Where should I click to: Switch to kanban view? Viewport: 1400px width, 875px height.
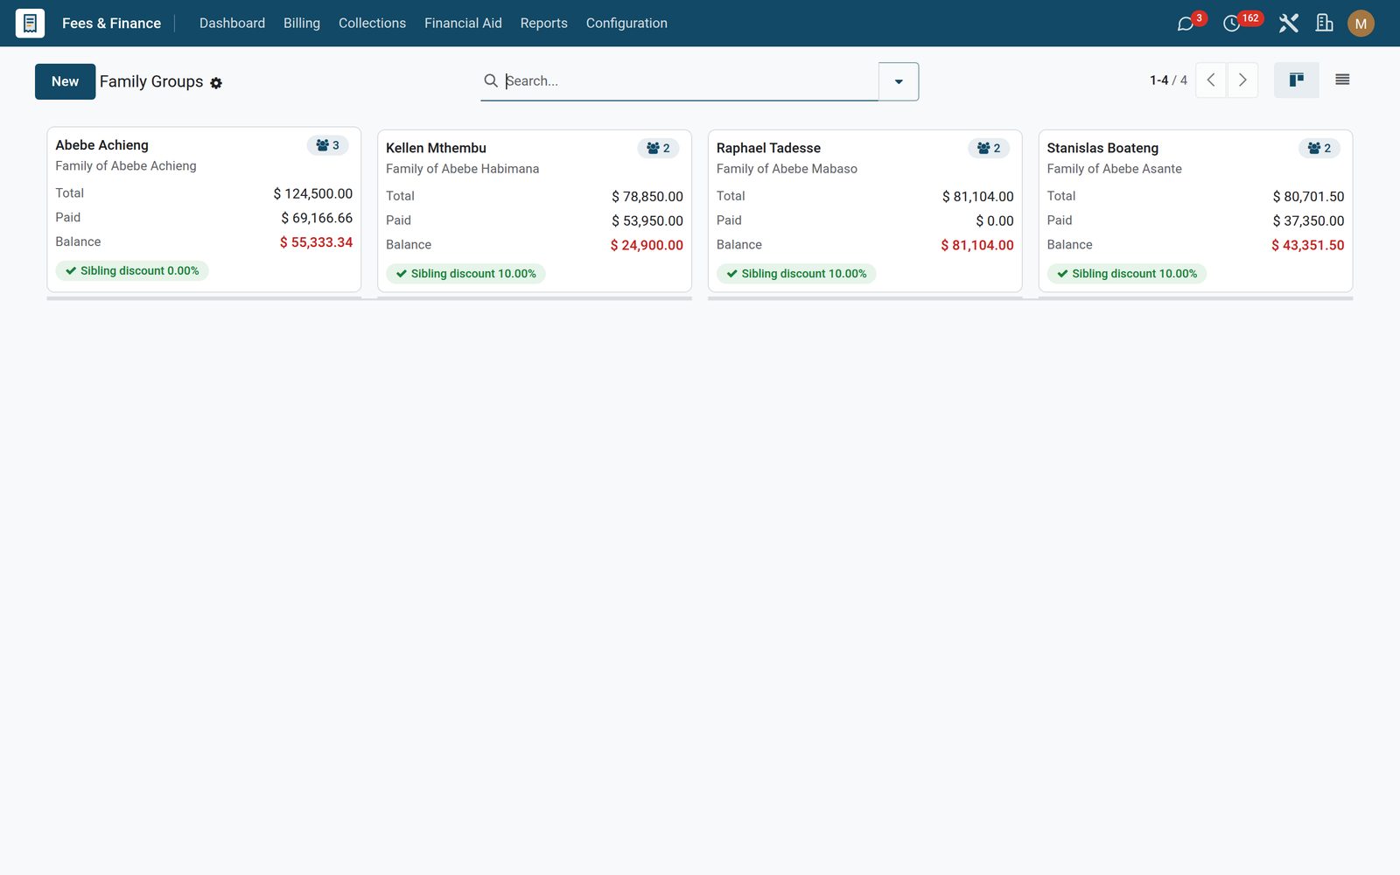pyautogui.click(x=1297, y=80)
